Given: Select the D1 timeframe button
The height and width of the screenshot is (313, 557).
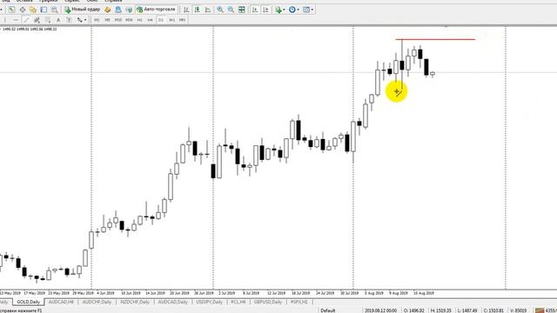Looking at the screenshot, I should 161,20.
